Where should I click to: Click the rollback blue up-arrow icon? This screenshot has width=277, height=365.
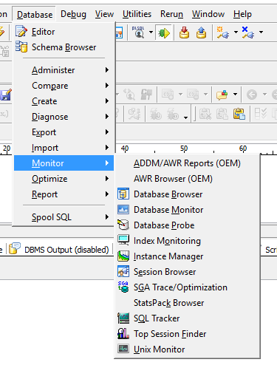tap(202, 33)
